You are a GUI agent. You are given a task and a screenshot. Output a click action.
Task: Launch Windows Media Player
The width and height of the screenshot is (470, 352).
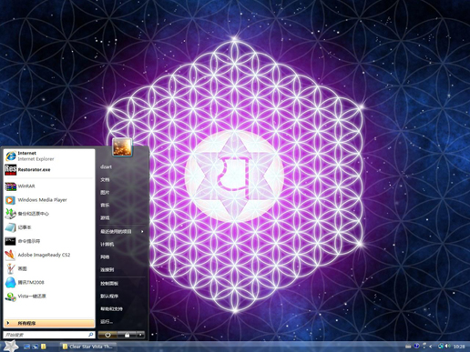point(49,200)
